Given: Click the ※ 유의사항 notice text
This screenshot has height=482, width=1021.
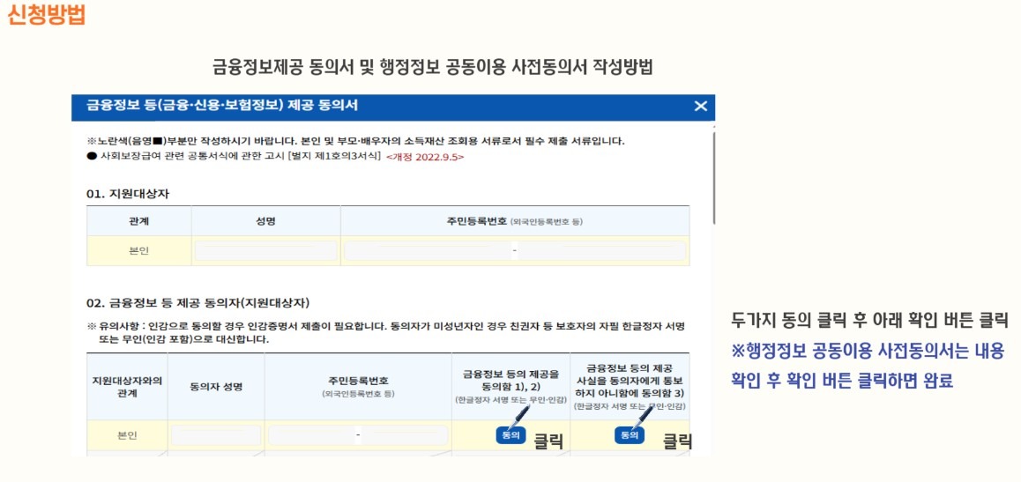Looking at the screenshot, I should (x=385, y=331).
